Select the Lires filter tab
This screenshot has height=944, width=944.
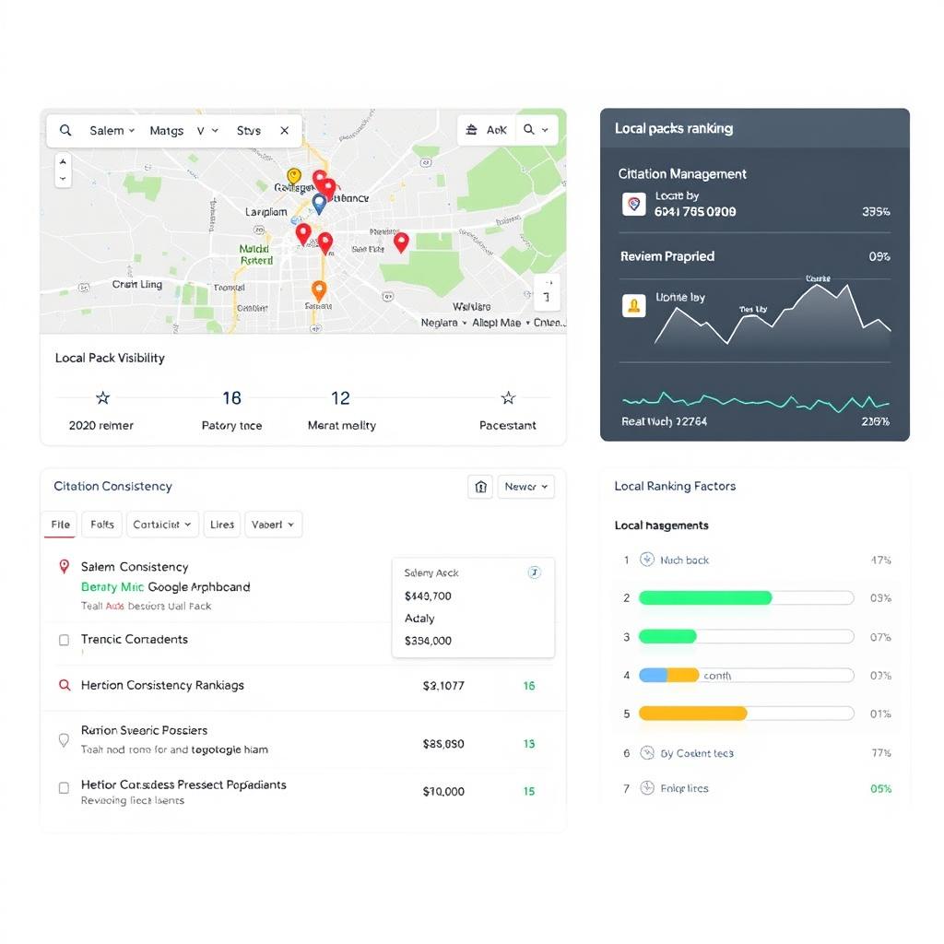pos(221,525)
